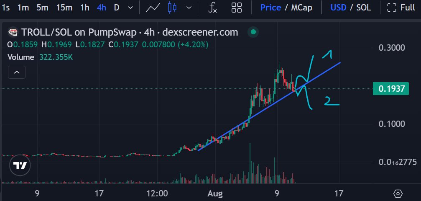
Task: Click the current price label 0.1937
Action: point(390,88)
